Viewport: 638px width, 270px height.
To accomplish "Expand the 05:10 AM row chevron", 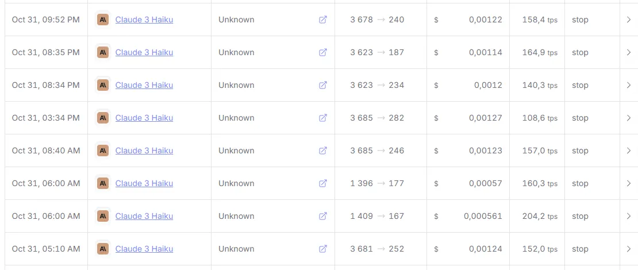I will click(x=628, y=249).
